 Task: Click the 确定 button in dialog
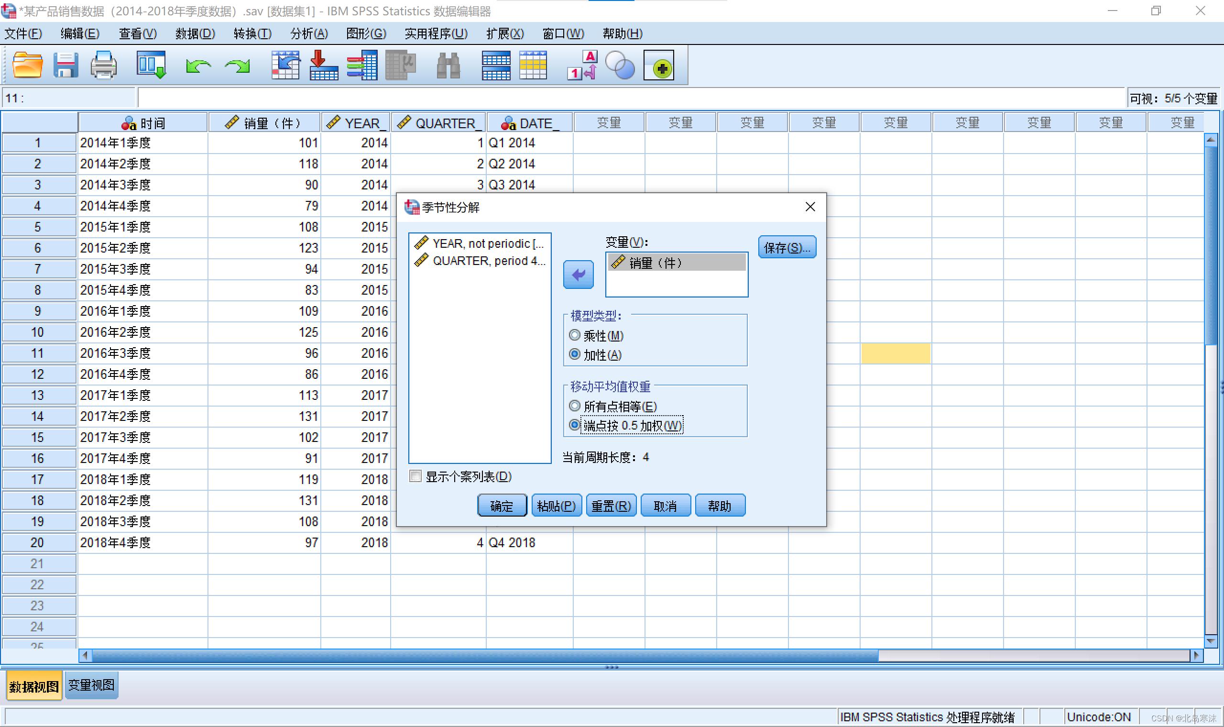(x=502, y=506)
